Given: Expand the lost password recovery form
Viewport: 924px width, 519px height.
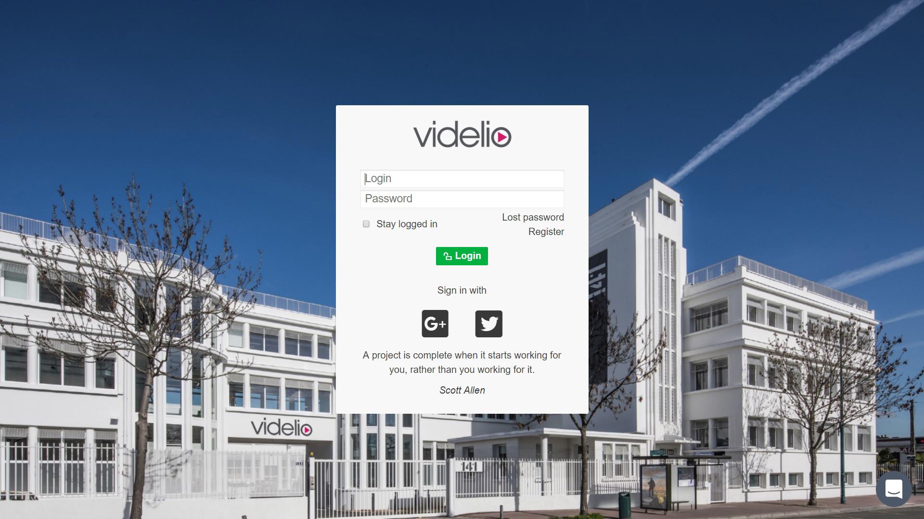Looking at the screenshot, I should 532,217.
